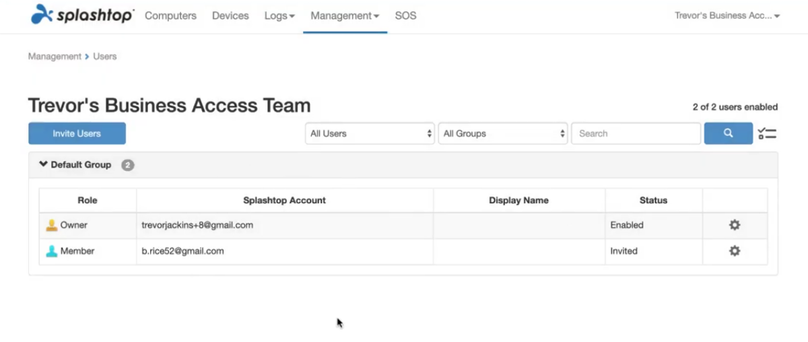Click the Invited status cell
This screenshot has width=808, height=342.
click(x=653, y=250)
